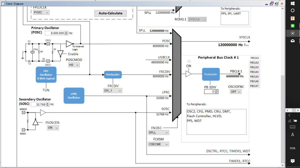Open the Mail app from taskbar

293,41
